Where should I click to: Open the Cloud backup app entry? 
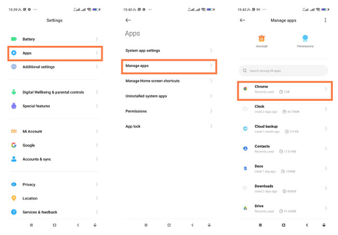coord(283,129)
